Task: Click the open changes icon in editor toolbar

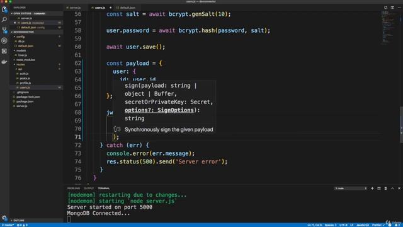Action: pos(386,8)
